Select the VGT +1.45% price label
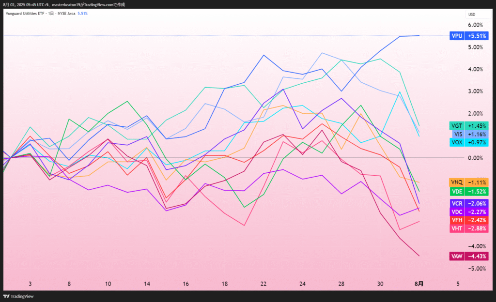 pos(469,126)
